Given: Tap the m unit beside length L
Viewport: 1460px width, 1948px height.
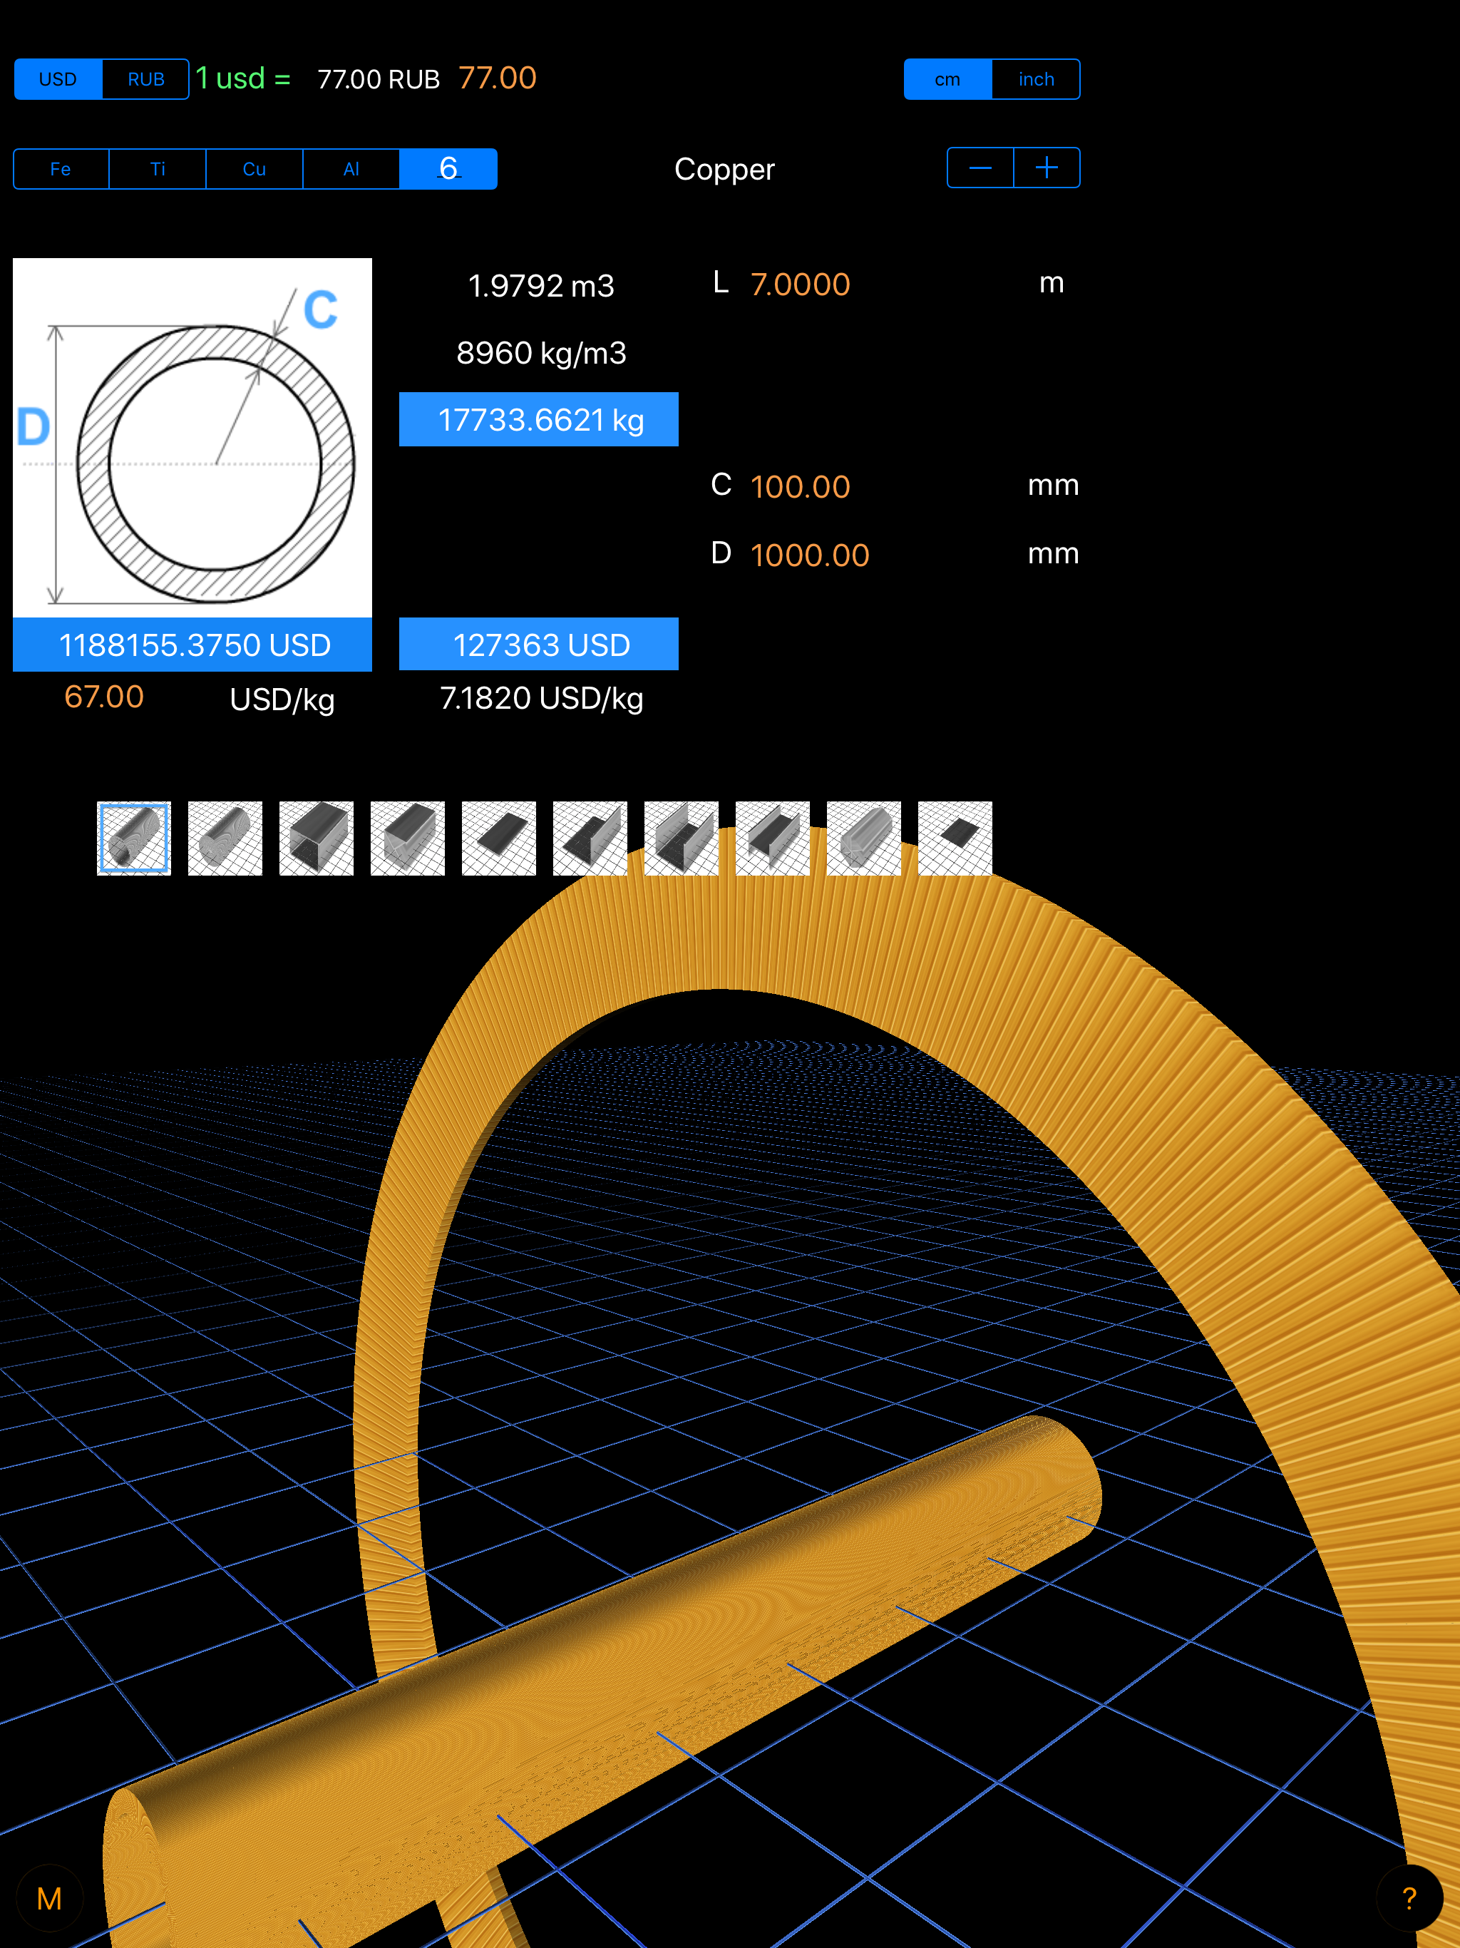Looking at the screenshot, I should pos(1052,284).
